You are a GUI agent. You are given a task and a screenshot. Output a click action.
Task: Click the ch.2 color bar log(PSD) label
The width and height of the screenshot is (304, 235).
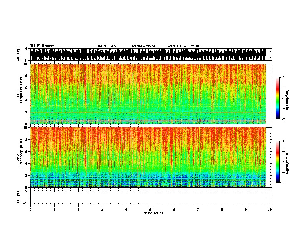point(287,163)
